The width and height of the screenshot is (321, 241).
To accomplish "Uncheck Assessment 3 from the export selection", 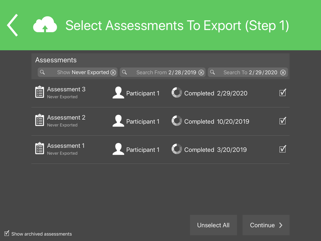I will [282, 93].
